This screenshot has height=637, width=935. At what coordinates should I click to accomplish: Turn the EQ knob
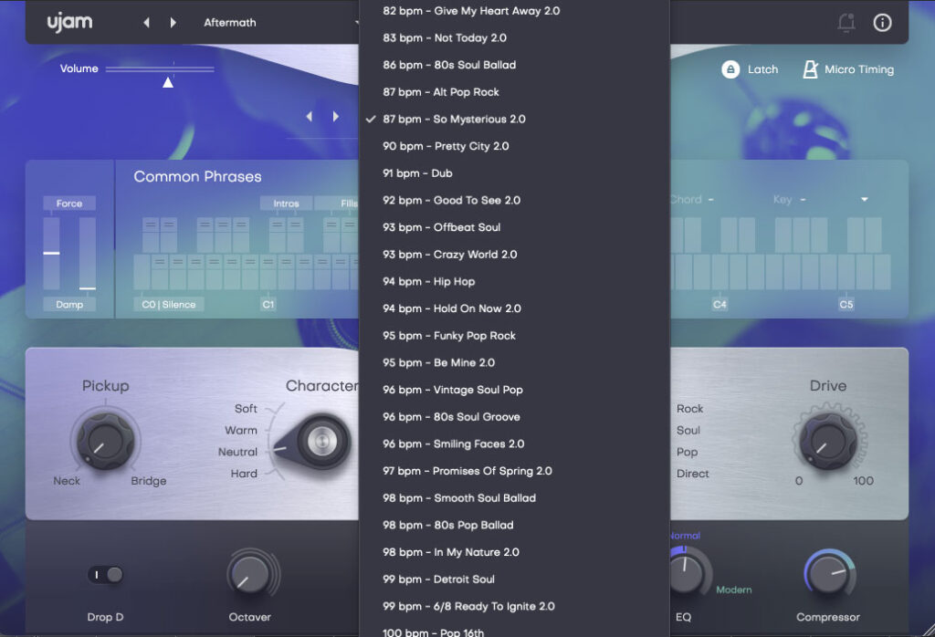pos(686,574)
